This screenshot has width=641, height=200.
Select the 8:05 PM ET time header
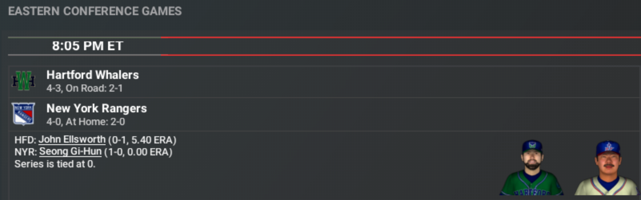pos(88,46)
